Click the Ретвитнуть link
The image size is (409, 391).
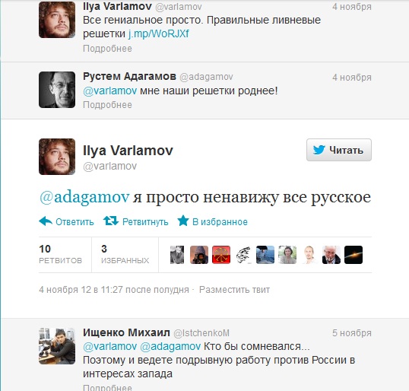tap(145, 222)
